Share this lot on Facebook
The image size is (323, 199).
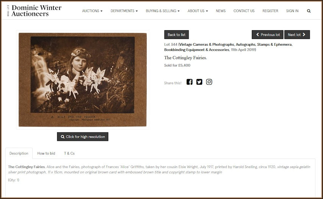coord(189,82)
